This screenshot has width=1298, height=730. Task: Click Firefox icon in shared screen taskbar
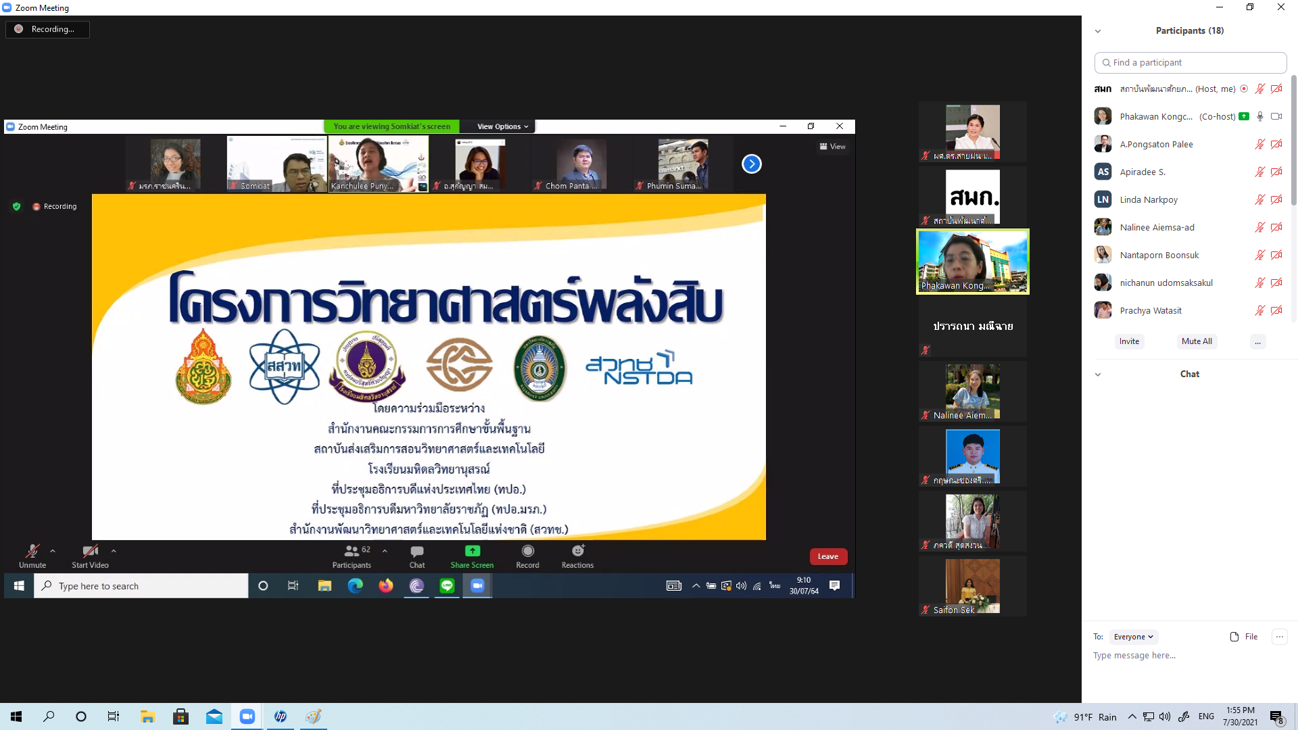point(386,586)
